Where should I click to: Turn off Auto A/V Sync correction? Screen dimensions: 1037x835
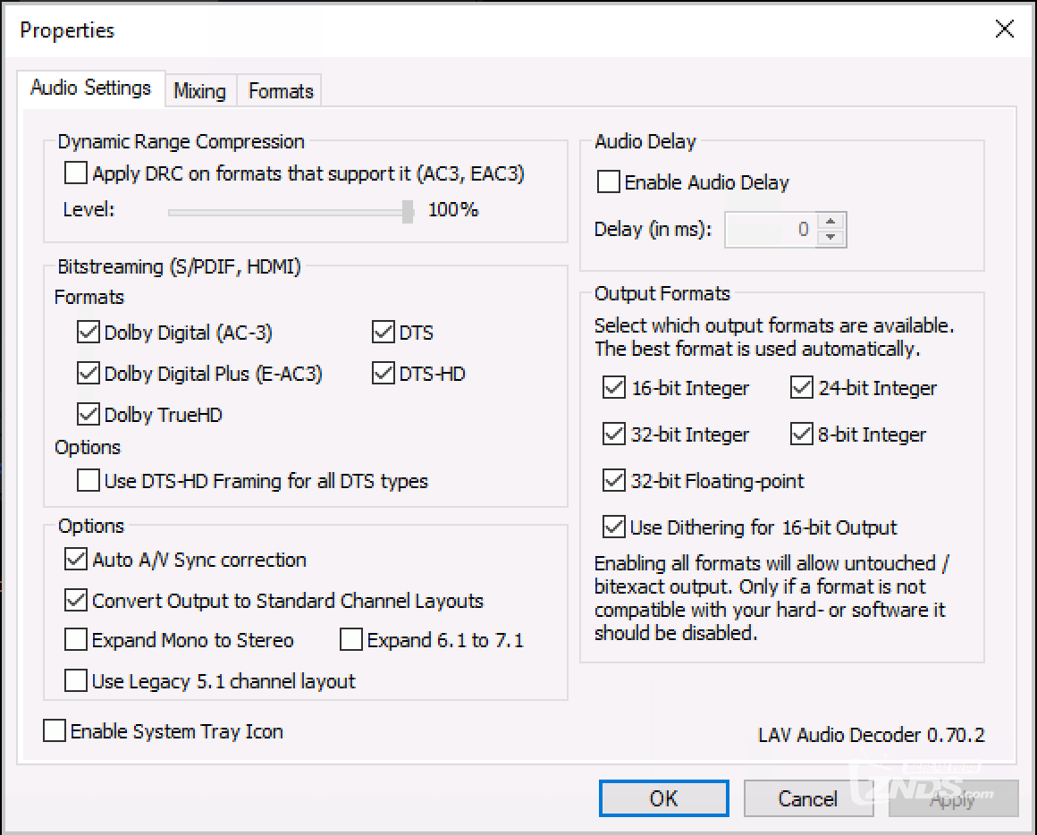tap(76, 561)
